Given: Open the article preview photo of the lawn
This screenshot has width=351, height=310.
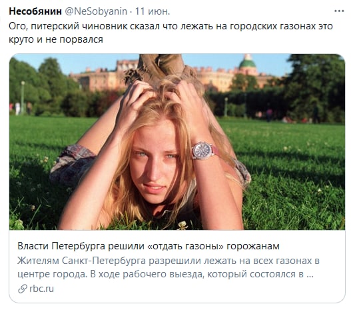Looking at the screenshot, I should 177,142.
